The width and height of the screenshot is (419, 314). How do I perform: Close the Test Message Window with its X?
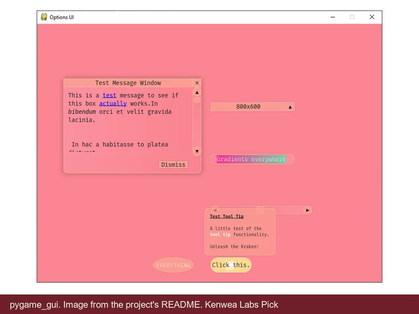click(x=197, y=83)
